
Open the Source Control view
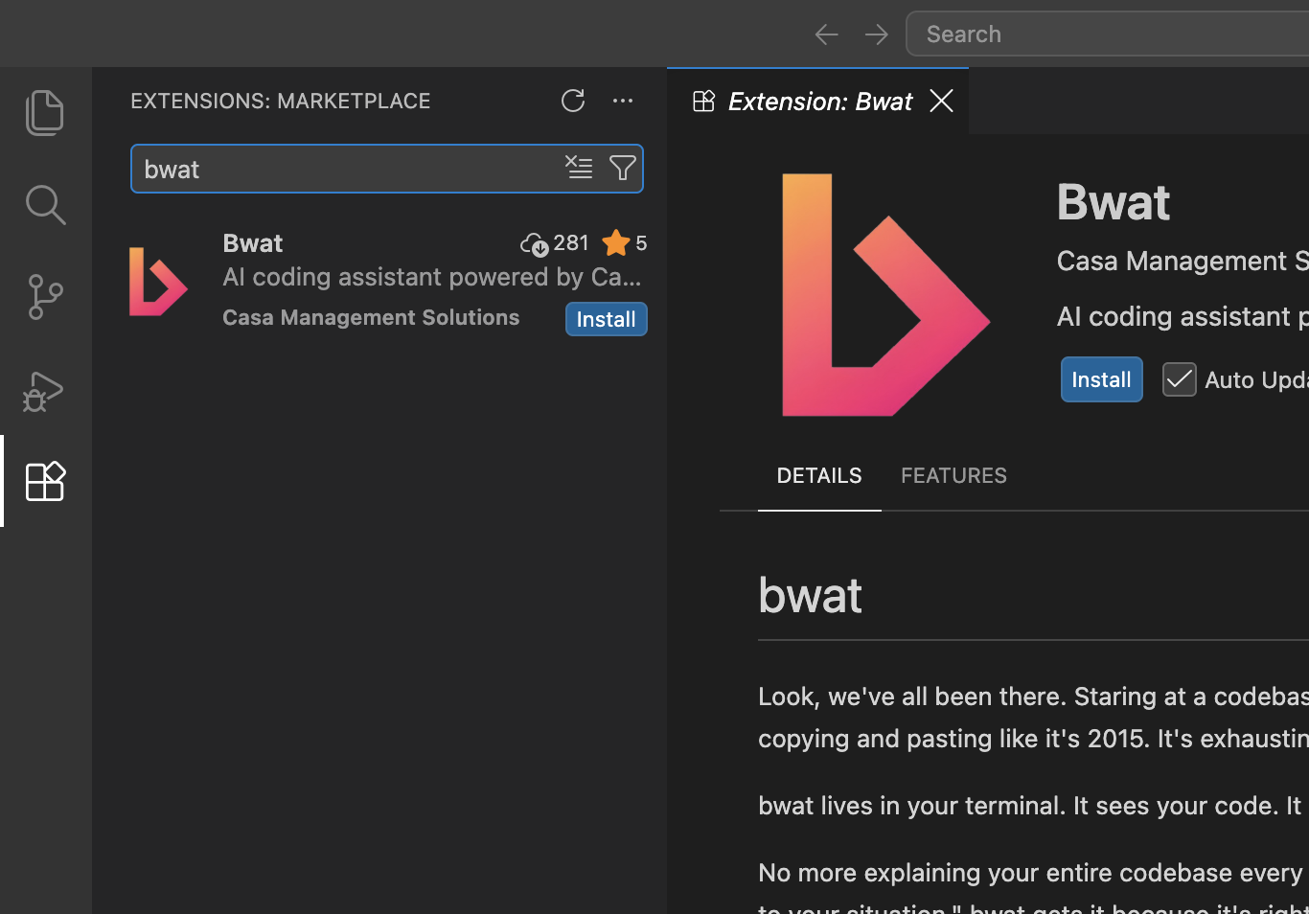pos(45,297)
